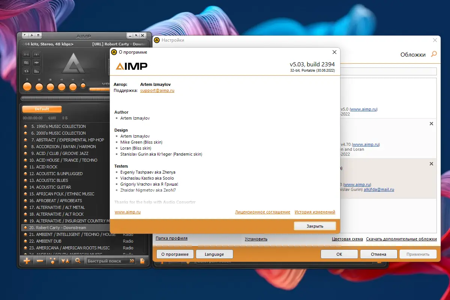The height and width of the screenshot is (300, 450).
Task: Click the support@aimp.ru email link
Action: pos(157,90)
